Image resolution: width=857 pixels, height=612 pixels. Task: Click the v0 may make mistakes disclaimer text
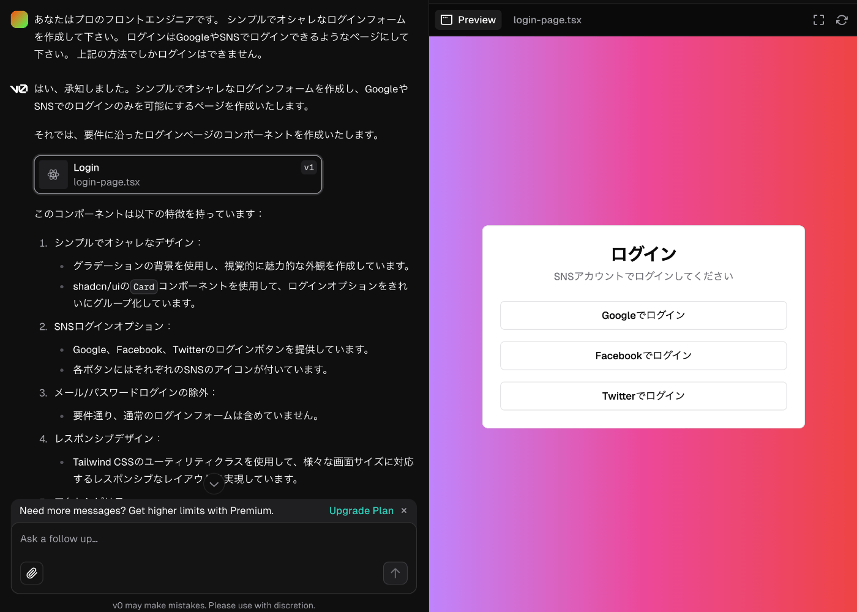click(x=214, y=605)
